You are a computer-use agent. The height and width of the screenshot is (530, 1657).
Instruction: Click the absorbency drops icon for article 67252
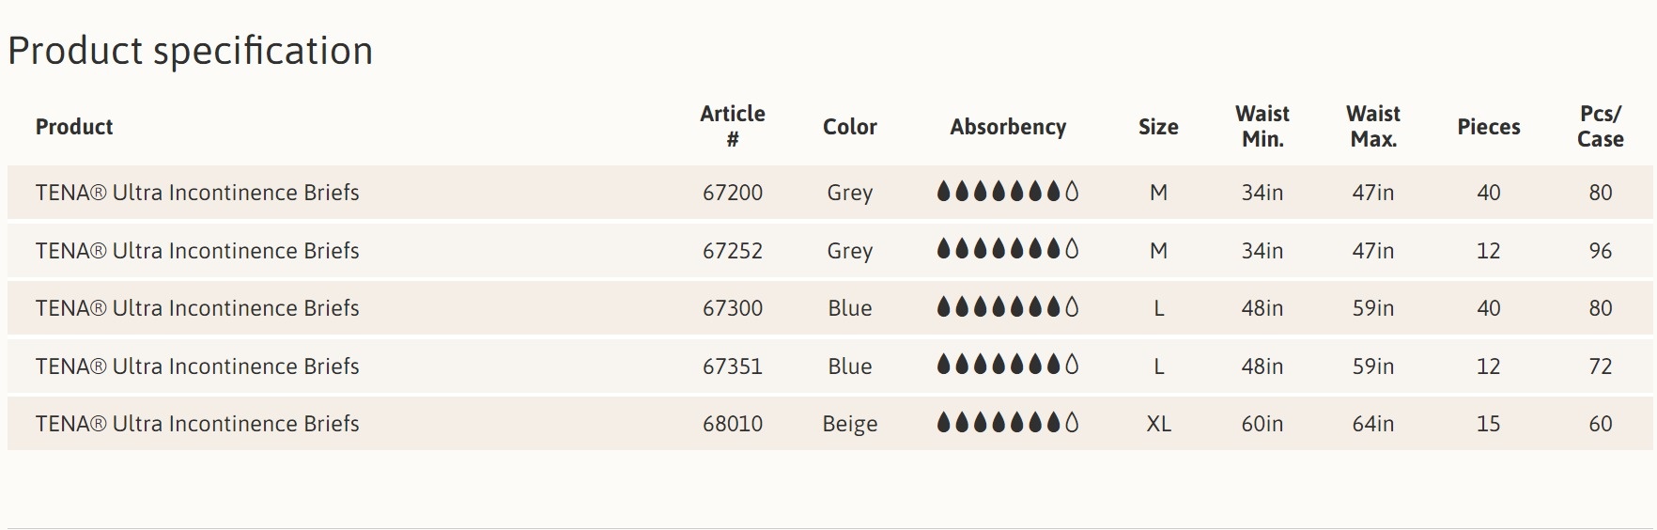click(x=1007, y=250)
